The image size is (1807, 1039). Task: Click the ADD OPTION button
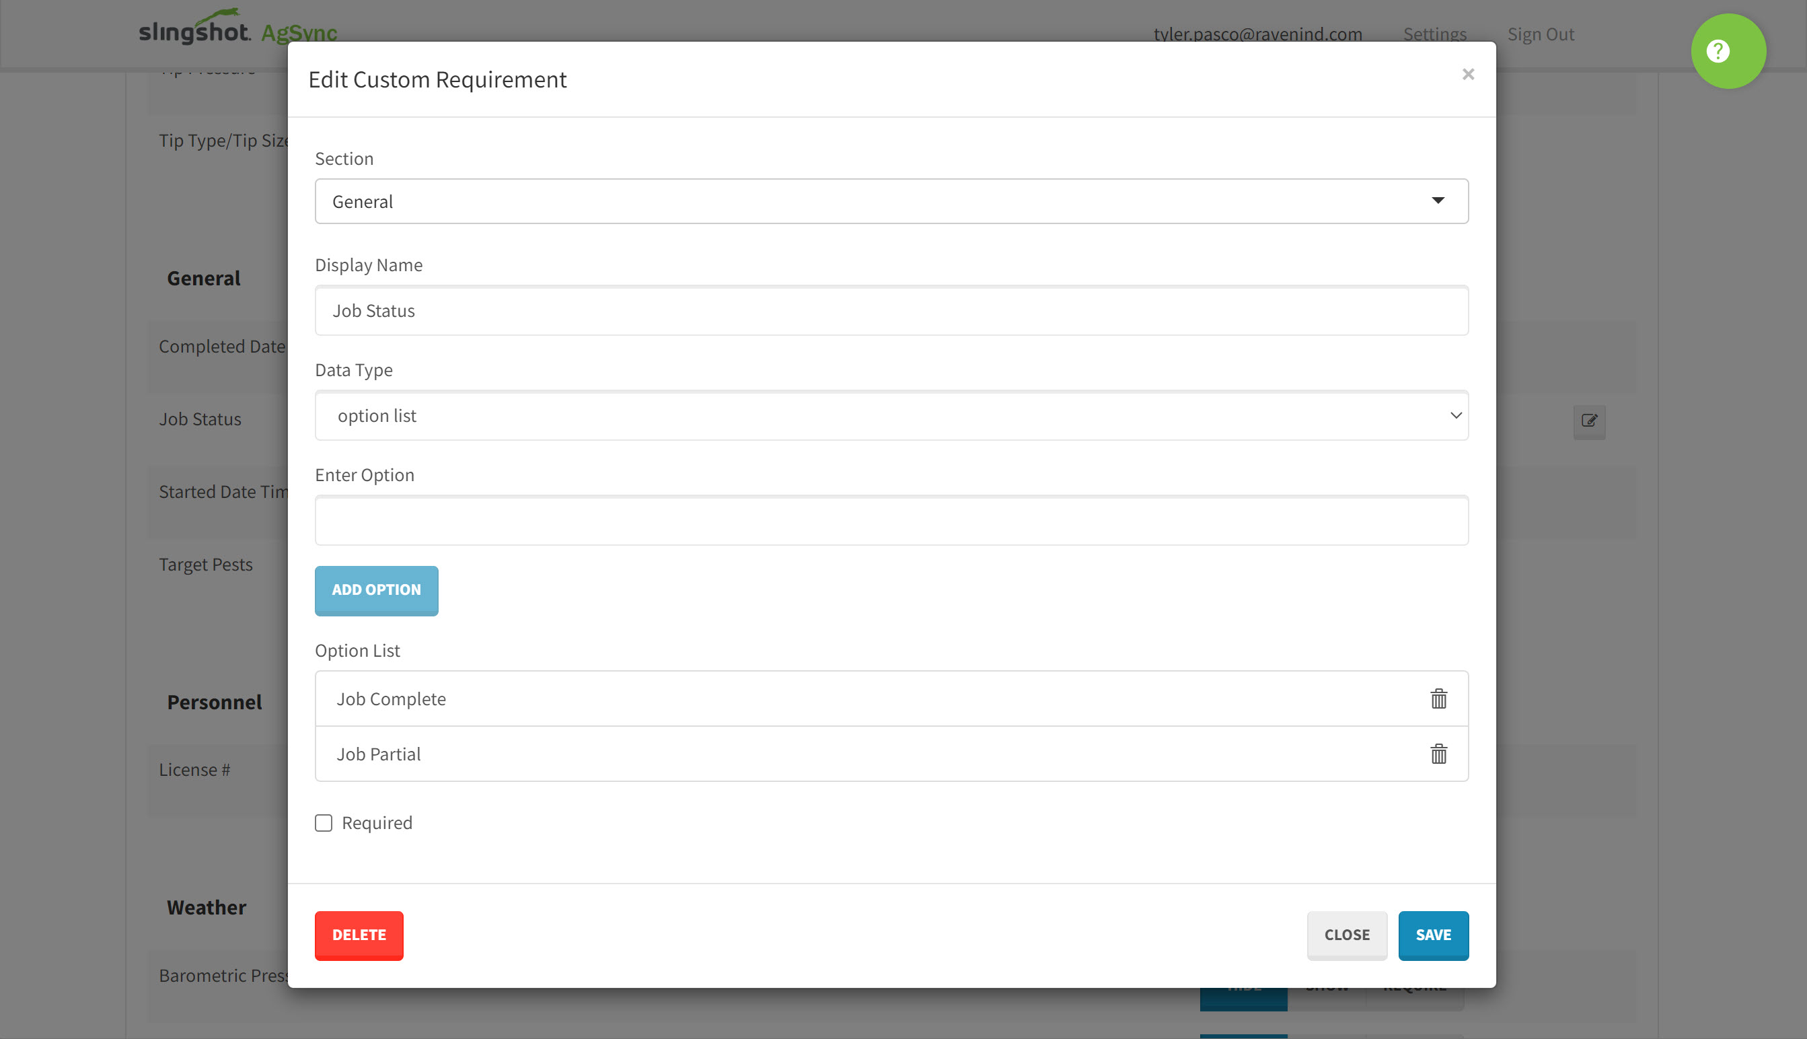(x=376, y=590)
